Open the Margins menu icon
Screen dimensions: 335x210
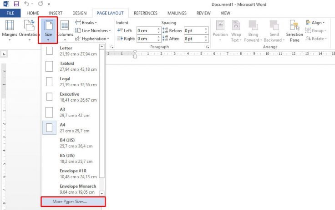[10, 26]
